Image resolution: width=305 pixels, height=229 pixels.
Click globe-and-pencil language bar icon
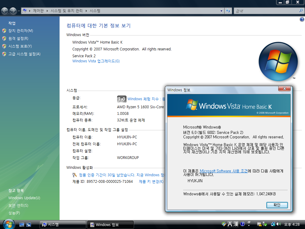click(x=224, y=224)
